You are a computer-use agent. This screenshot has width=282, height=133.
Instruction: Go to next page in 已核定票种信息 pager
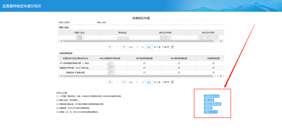[x=124, y=82]
